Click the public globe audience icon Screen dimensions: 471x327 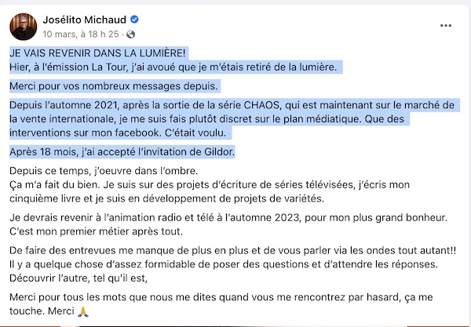(x=130, y=35)
